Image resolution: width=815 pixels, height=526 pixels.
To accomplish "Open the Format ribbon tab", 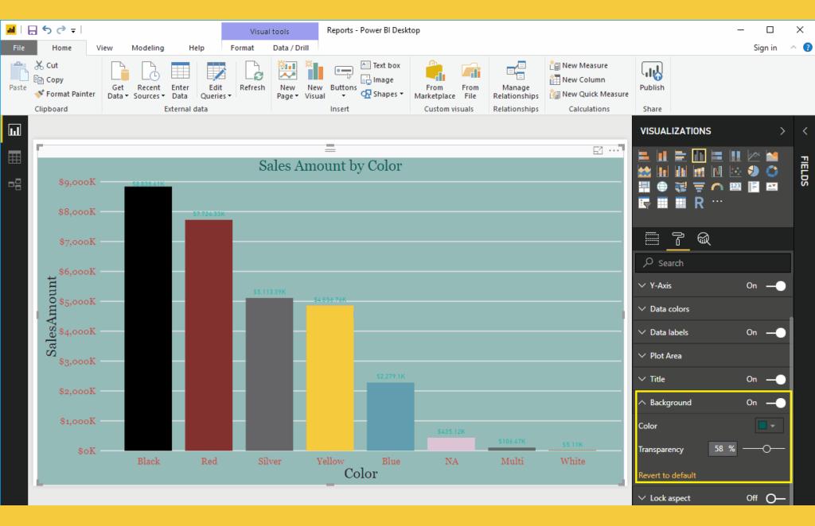I will click(x=242, y=48).
